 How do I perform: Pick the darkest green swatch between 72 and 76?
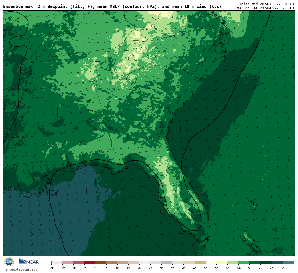pos(266,262)
